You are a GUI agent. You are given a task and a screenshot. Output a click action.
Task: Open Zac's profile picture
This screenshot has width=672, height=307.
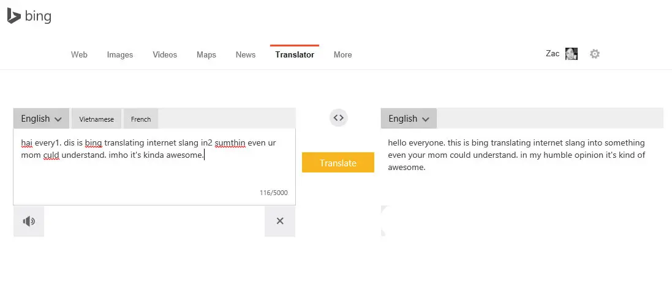(572, 54)
